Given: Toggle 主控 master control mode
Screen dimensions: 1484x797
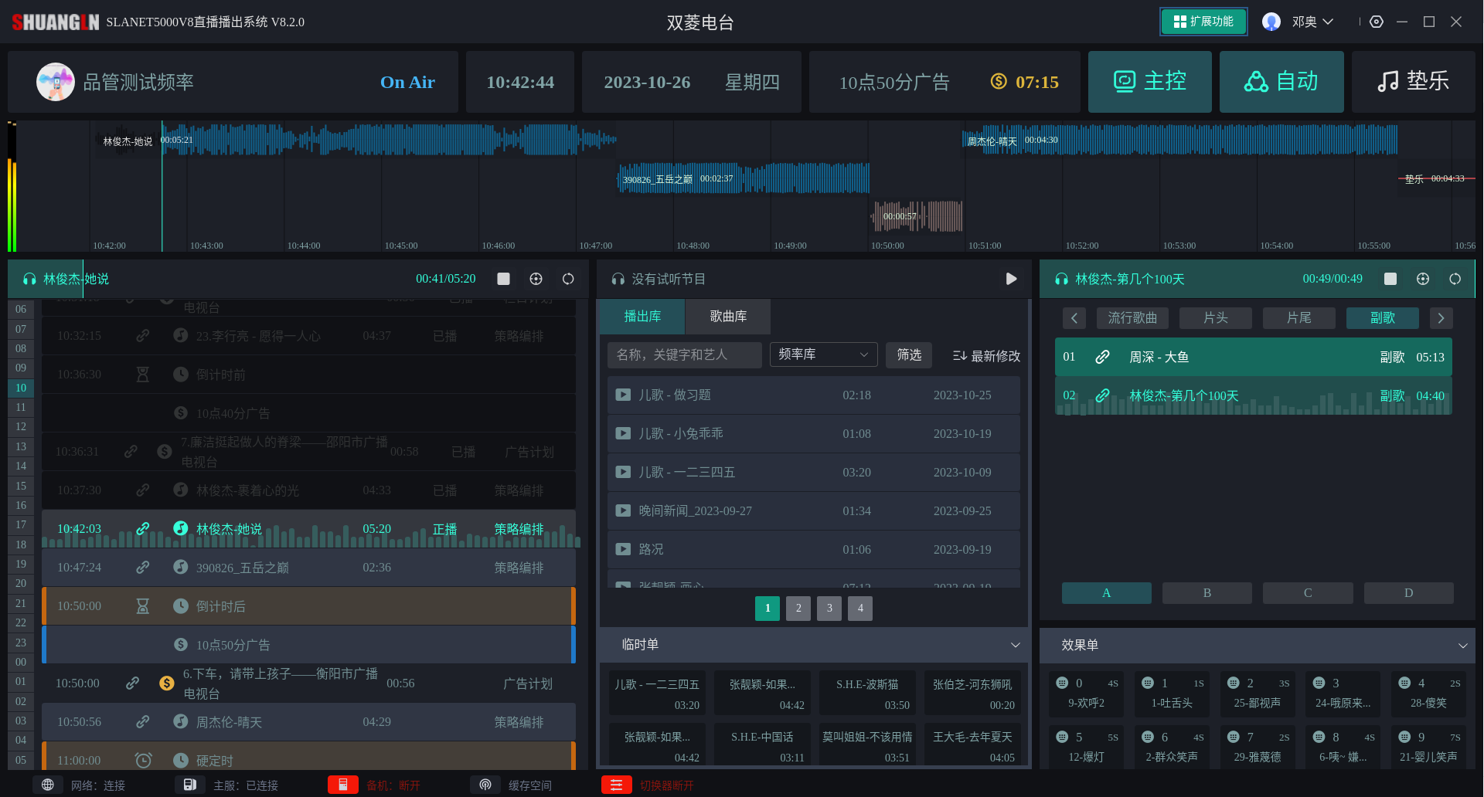Looking at the screenshot, I should (x=1149, y=82).
